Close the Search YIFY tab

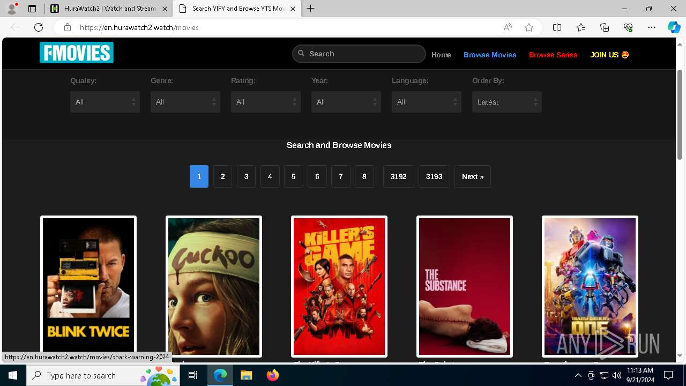[293, 9]
